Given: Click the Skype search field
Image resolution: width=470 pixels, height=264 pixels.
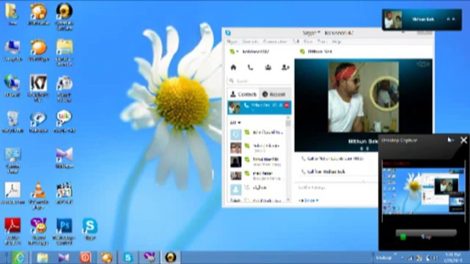Looking at the screenshot, I should pos(259,81).
